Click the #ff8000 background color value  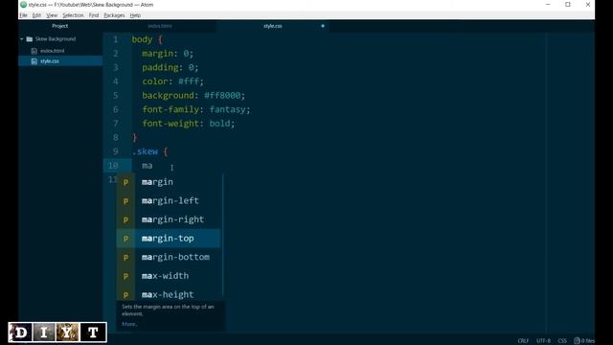point(222,96)
